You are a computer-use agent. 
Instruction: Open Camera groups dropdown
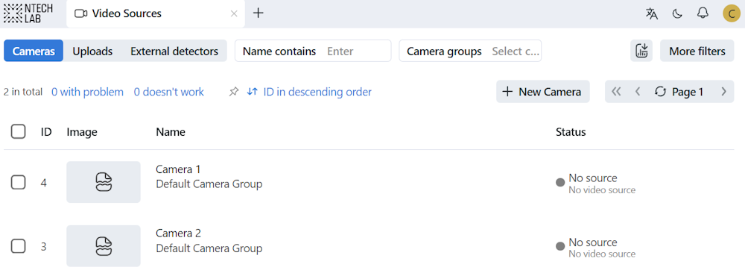click(470, 51)
